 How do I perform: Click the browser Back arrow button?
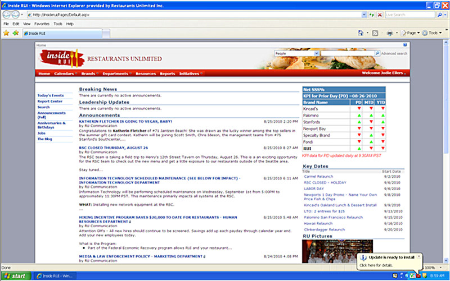(6, 15)
